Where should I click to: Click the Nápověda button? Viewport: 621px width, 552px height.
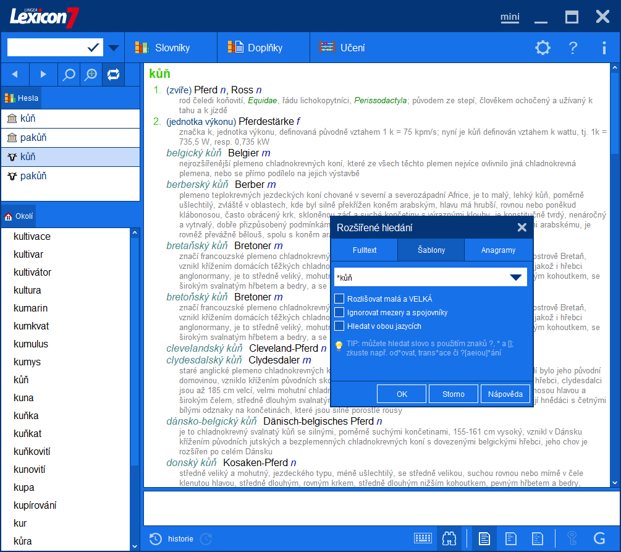click(505, 394)
